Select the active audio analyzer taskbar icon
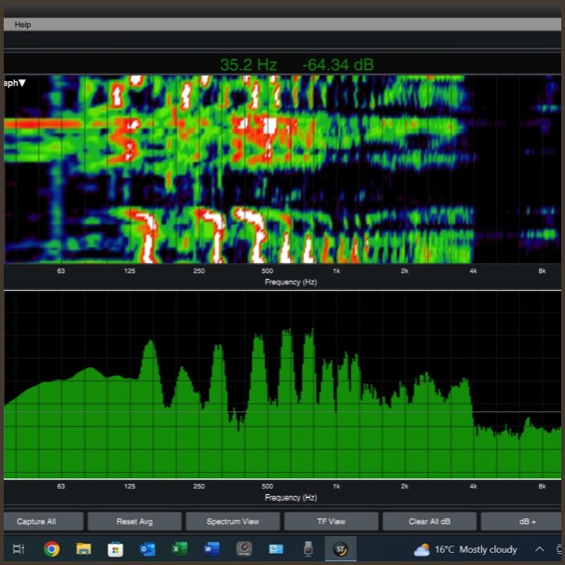This screenshot has width=565, height=565. click(x=340, y=549)
